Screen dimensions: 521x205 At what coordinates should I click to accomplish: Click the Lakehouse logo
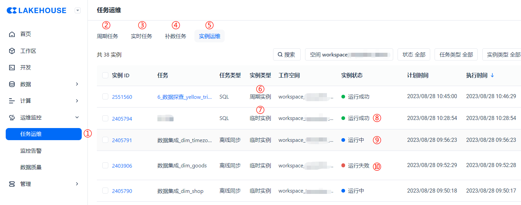tap(37, 11)
